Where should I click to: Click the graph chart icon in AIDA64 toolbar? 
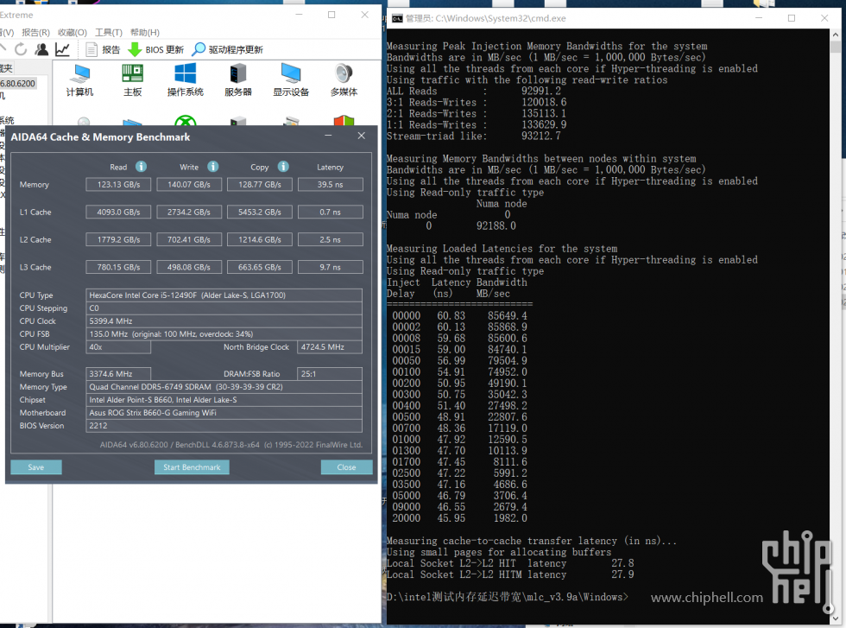click(62, 50)
